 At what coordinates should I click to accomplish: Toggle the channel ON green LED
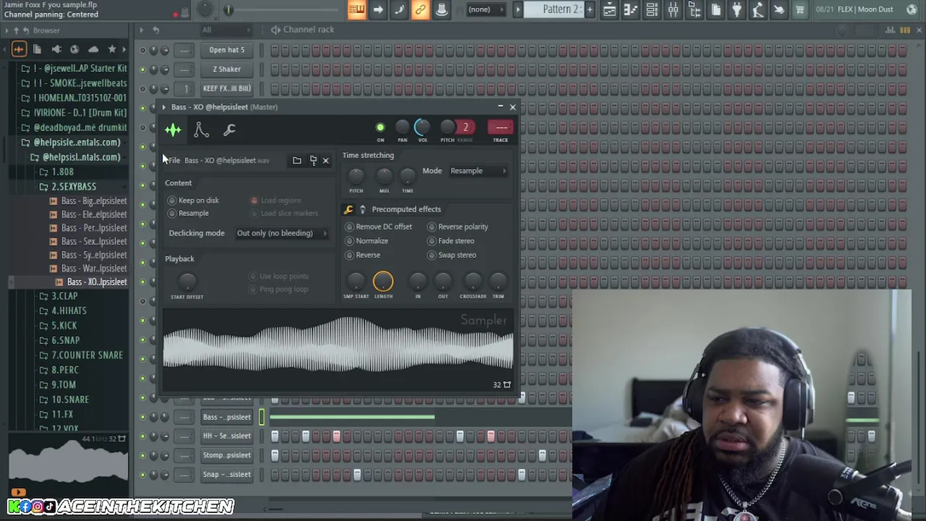(x=380, y=128)
